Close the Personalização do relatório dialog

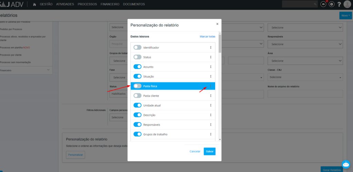(217, 24)
